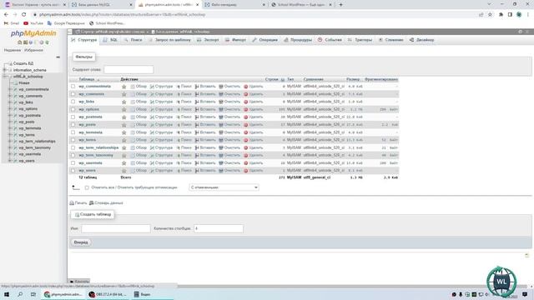Open Структура action for wp_terms row
Image resolution: width=534 pixels, height=300 pixels.
tap(161, 140)
